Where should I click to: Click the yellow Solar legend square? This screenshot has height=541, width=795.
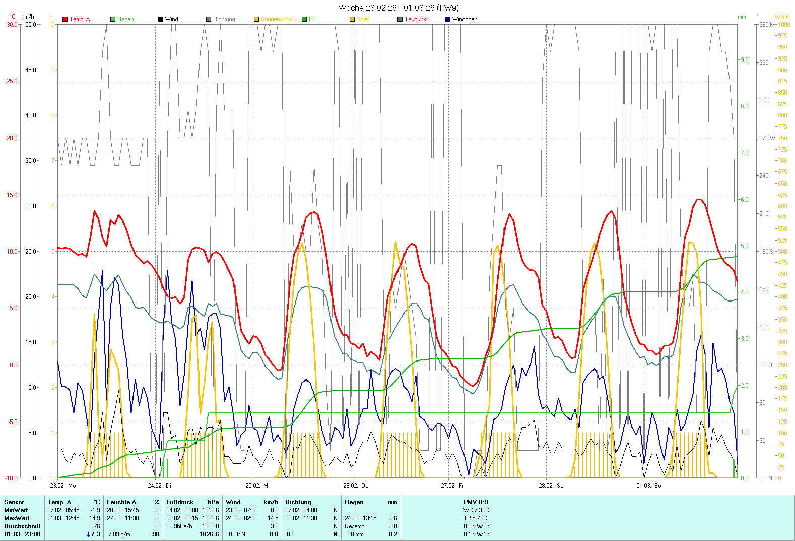coord(352,19)
